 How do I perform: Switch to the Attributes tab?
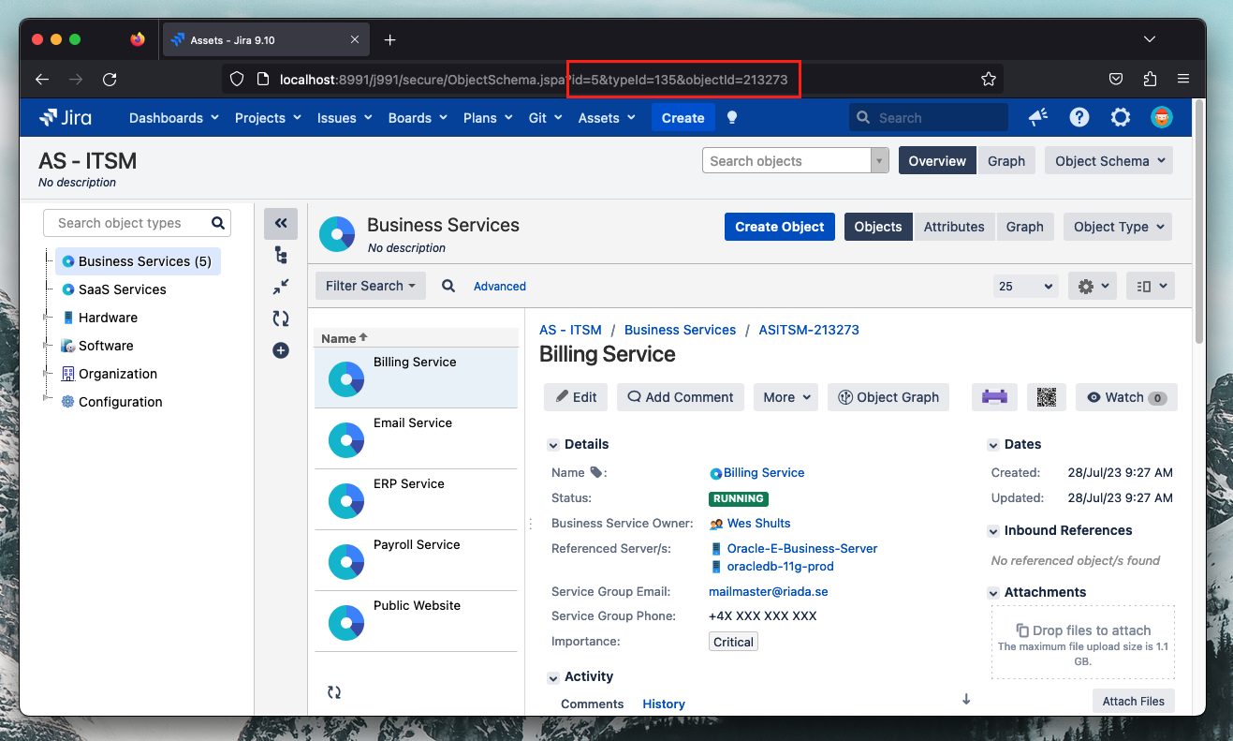(x=954, y=226)
